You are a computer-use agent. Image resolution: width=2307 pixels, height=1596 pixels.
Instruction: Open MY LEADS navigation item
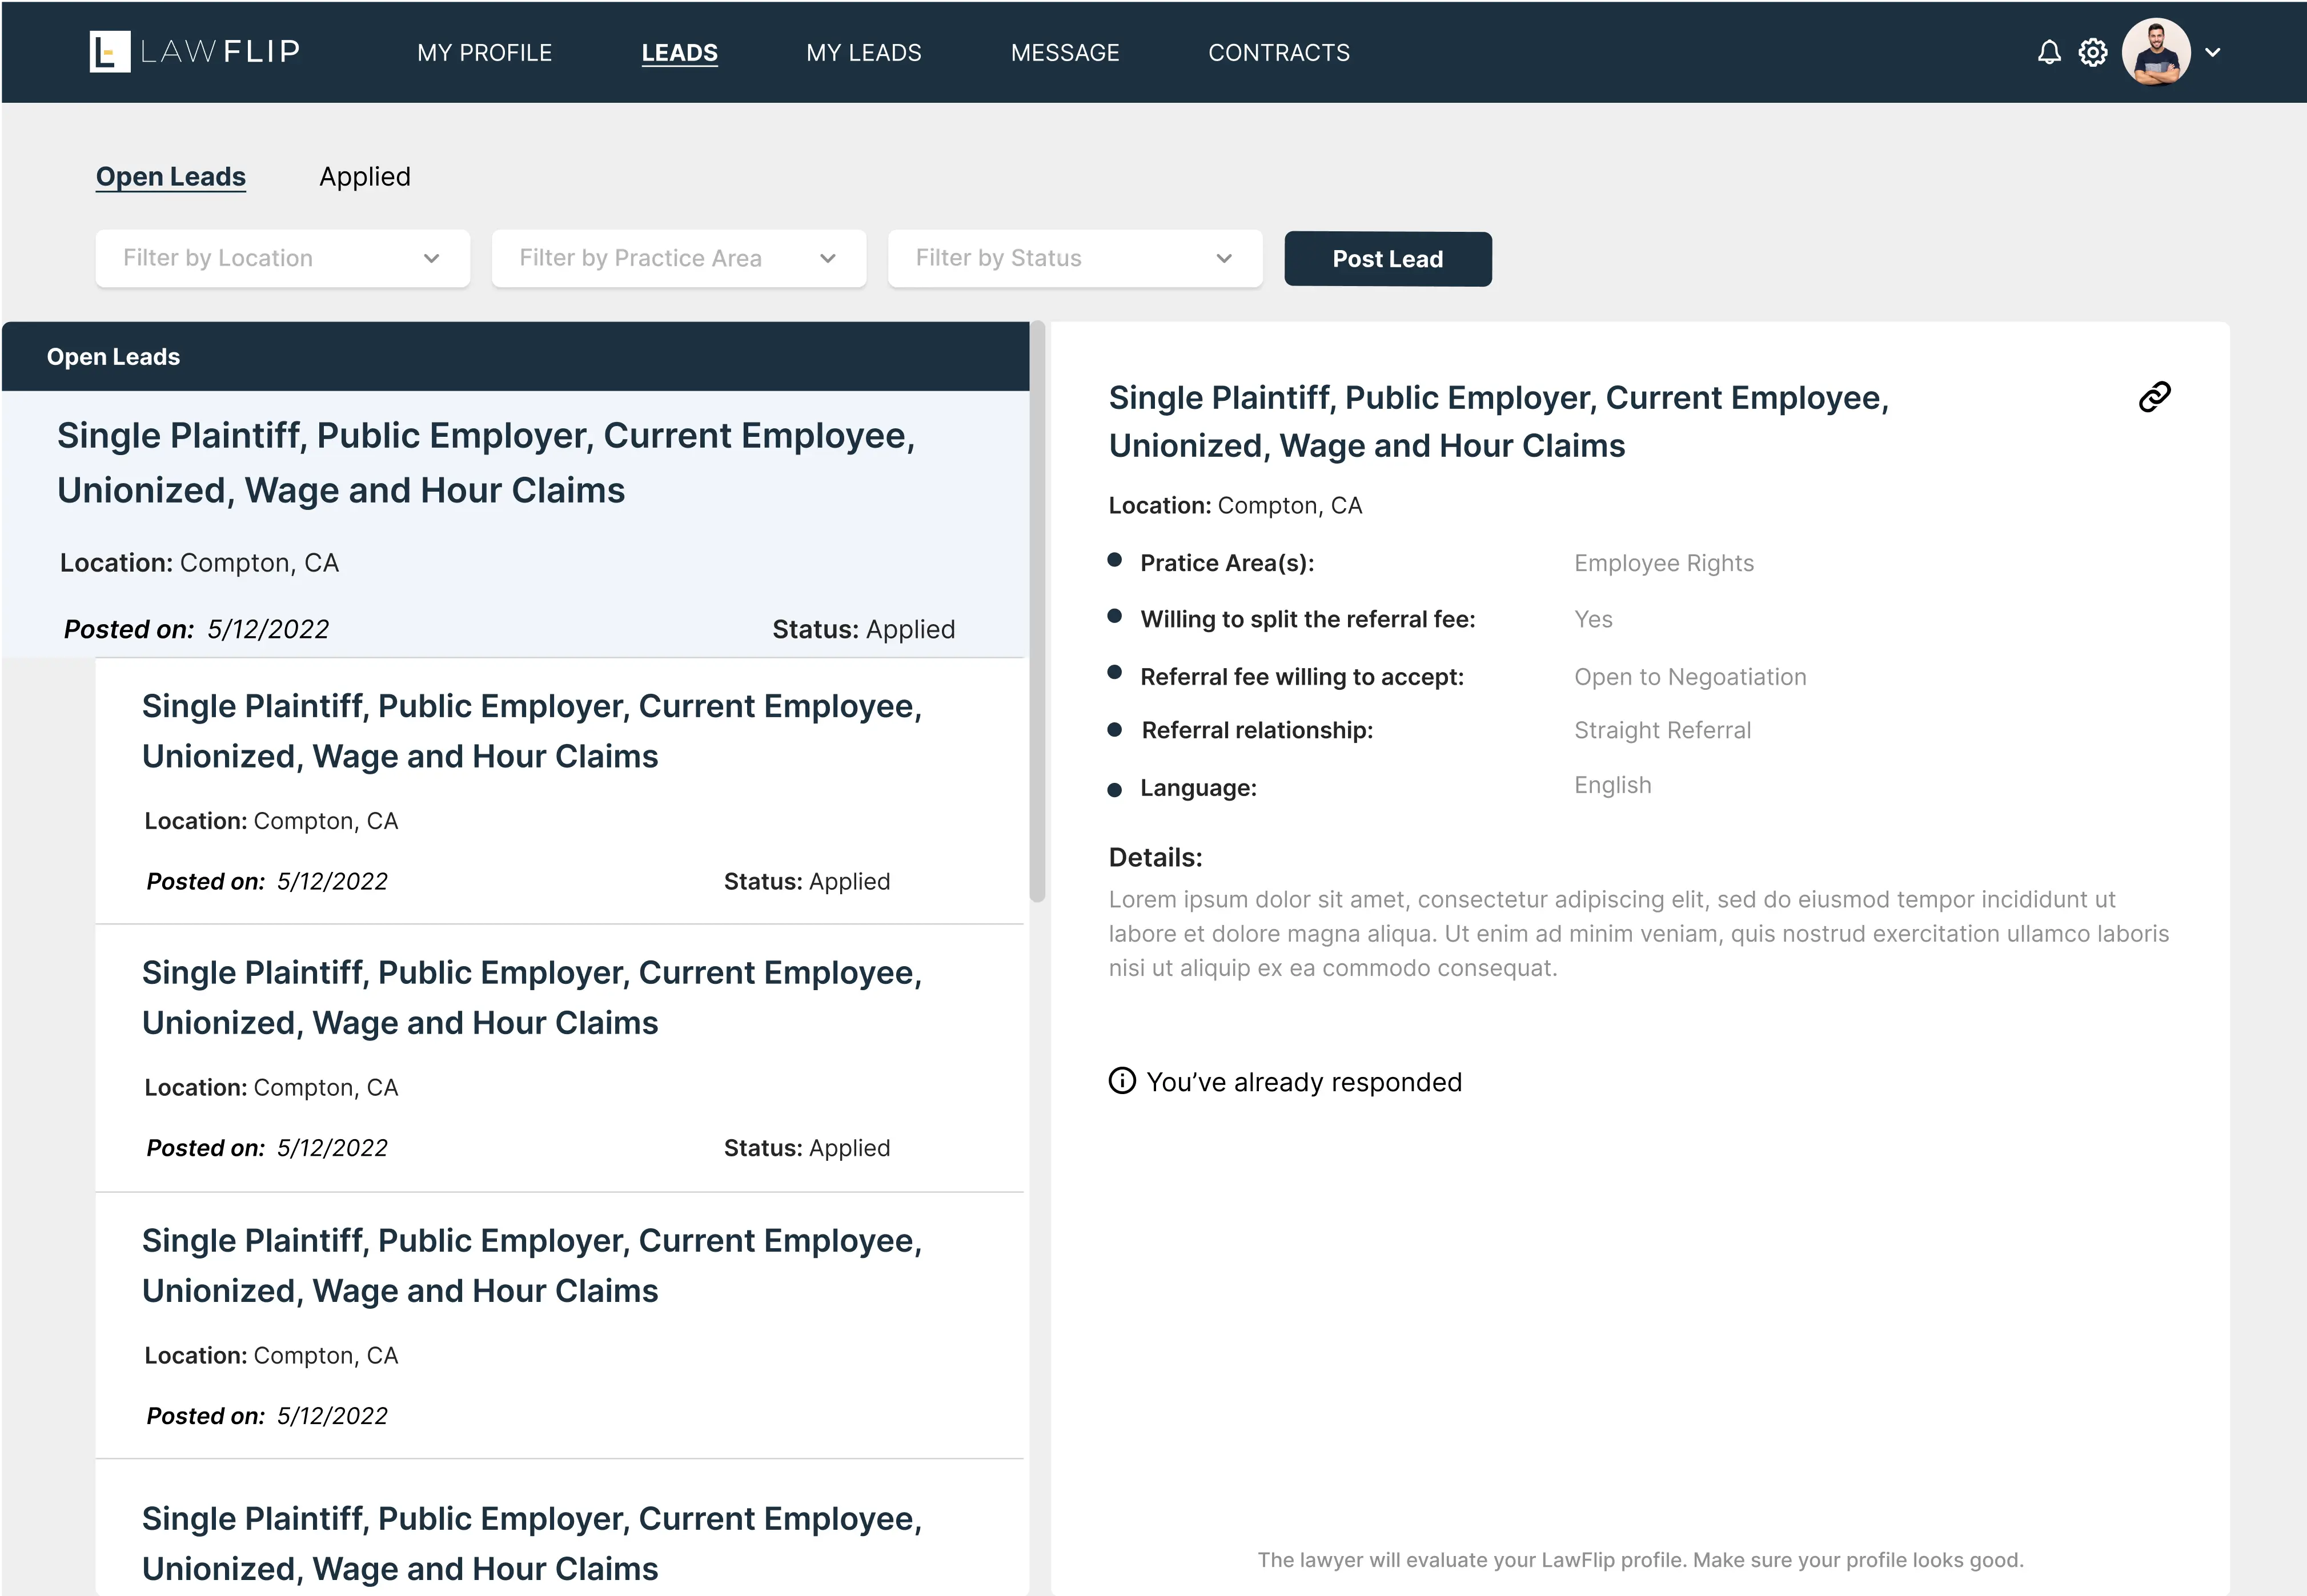[x=864, y=53]
